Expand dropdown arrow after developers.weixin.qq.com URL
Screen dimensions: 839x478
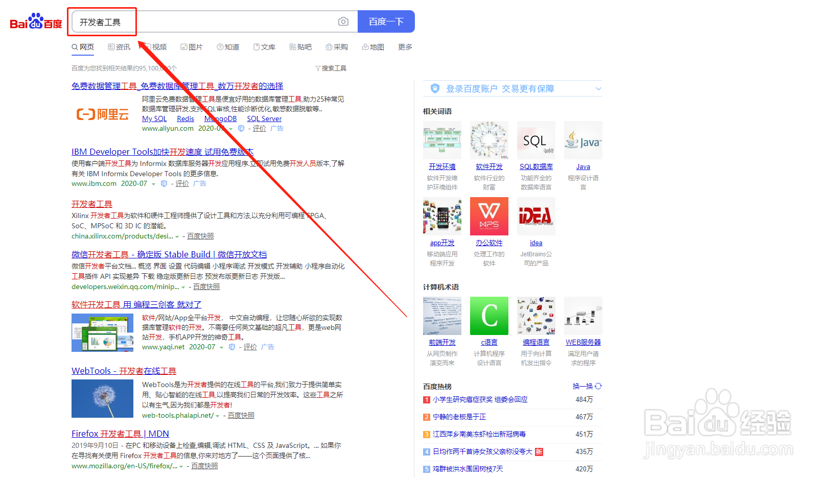pos(183,287)
